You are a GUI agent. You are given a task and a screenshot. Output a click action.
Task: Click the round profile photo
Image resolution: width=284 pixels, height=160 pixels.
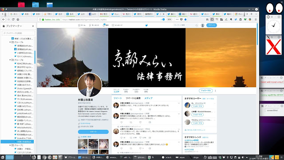click(x=90, y=85)
